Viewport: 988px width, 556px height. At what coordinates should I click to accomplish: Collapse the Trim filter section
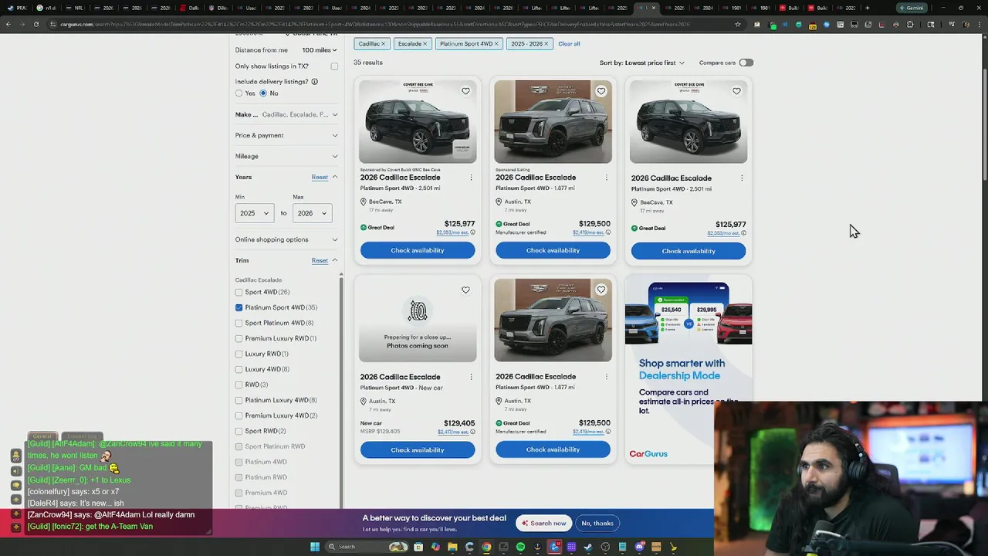(x=335, y=260)
